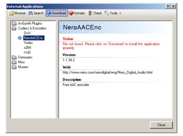Click the Muxers folder icon
183x136 pixels.
(x=14, y=67)
